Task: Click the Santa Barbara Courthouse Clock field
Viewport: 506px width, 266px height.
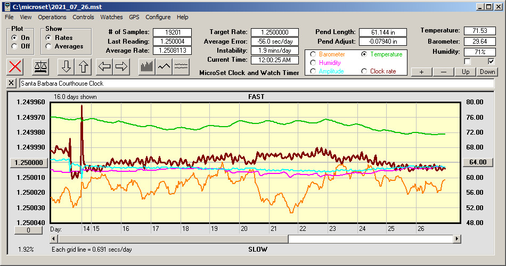Action: (x=257, y=84)
